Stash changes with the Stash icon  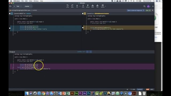tap(93, 6)
